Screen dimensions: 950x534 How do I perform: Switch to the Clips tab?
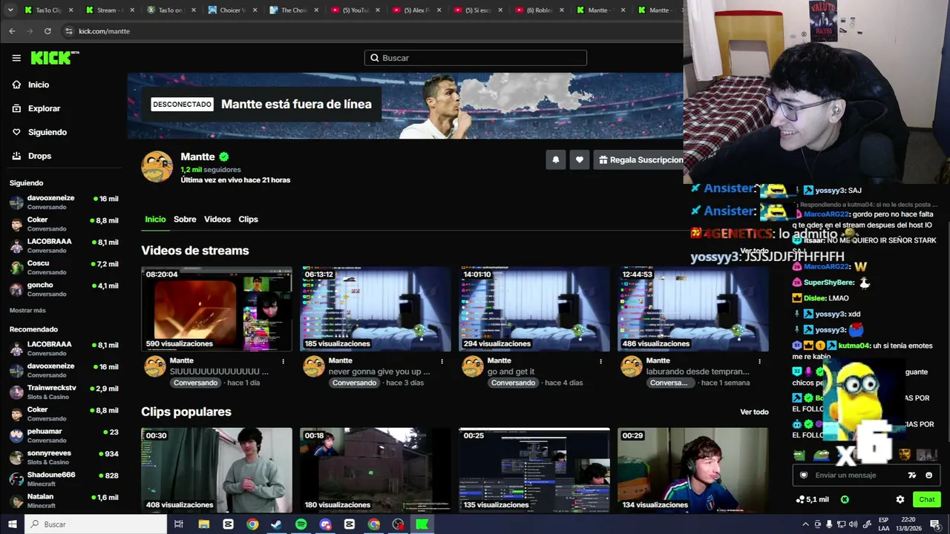(x=248, y=220)
